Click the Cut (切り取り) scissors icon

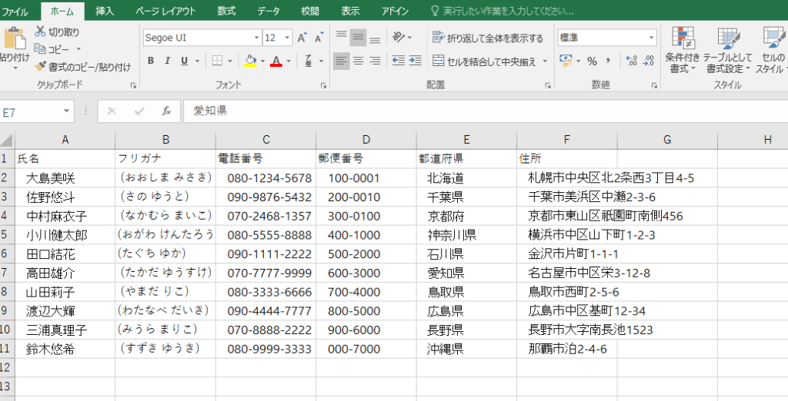pos(41,31)
